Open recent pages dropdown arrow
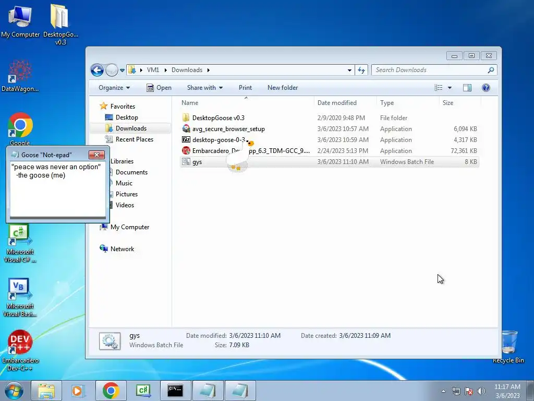534x401 pixels. (x=122, y=70)
